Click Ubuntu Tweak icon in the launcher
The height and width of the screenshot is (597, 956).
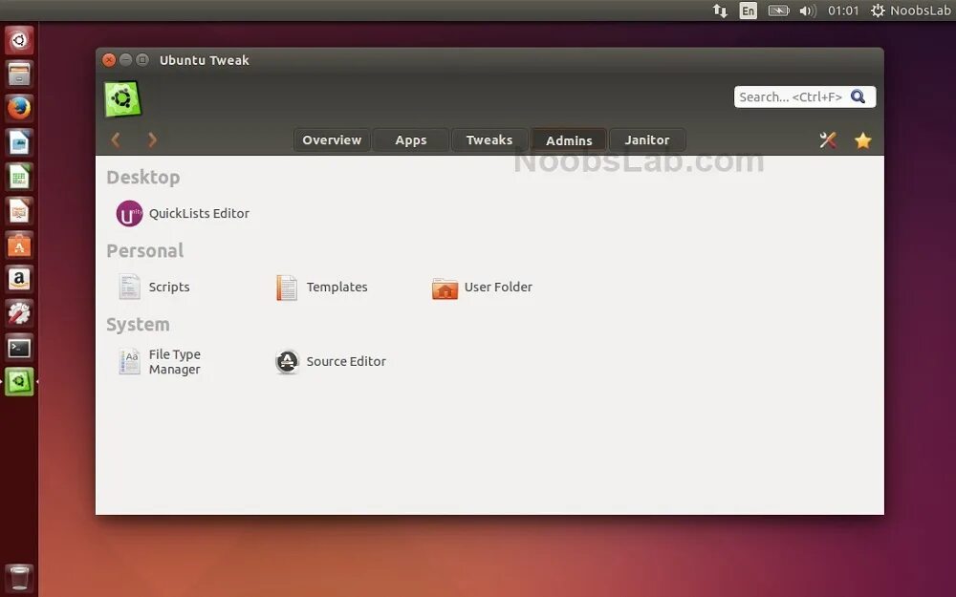point(19,382)
